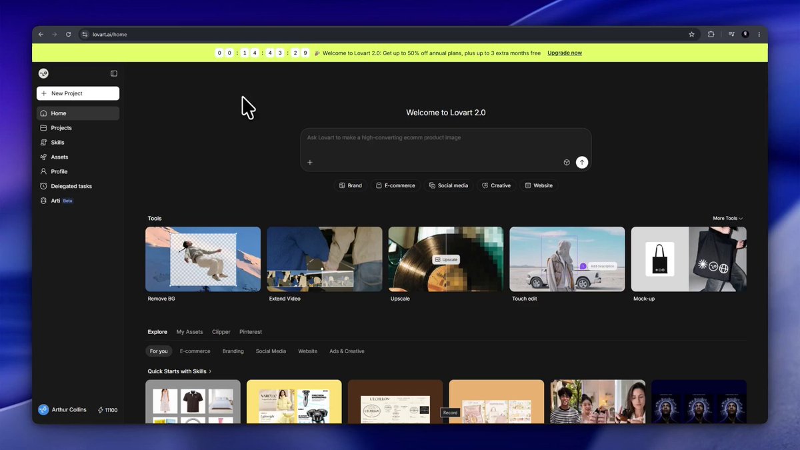Open the Home sidebar item
The width and height of the screenshot is (800, 450).
78,113
